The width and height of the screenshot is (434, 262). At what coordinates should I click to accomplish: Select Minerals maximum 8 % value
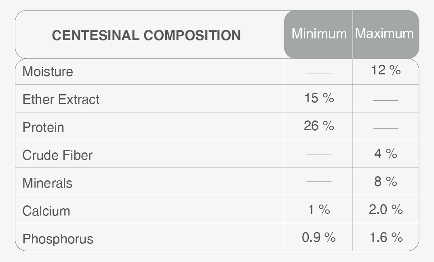coord(386,182)
